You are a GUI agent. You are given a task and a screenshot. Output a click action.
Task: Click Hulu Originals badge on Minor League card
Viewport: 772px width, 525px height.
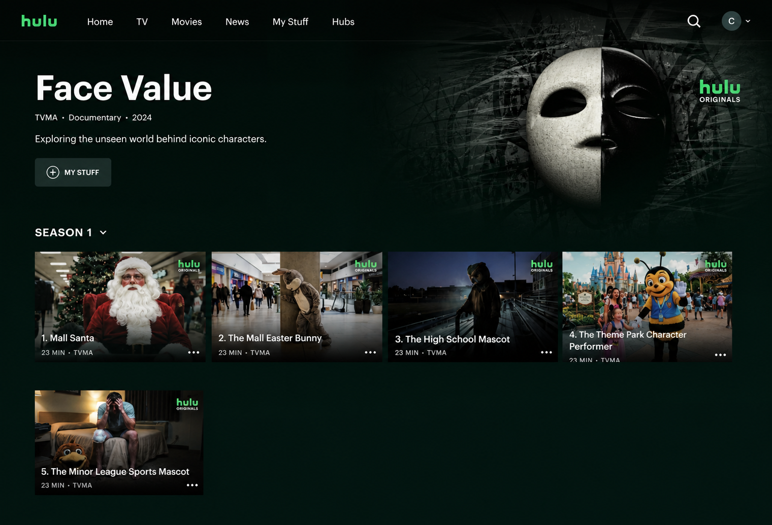click(x=187, y=404)
